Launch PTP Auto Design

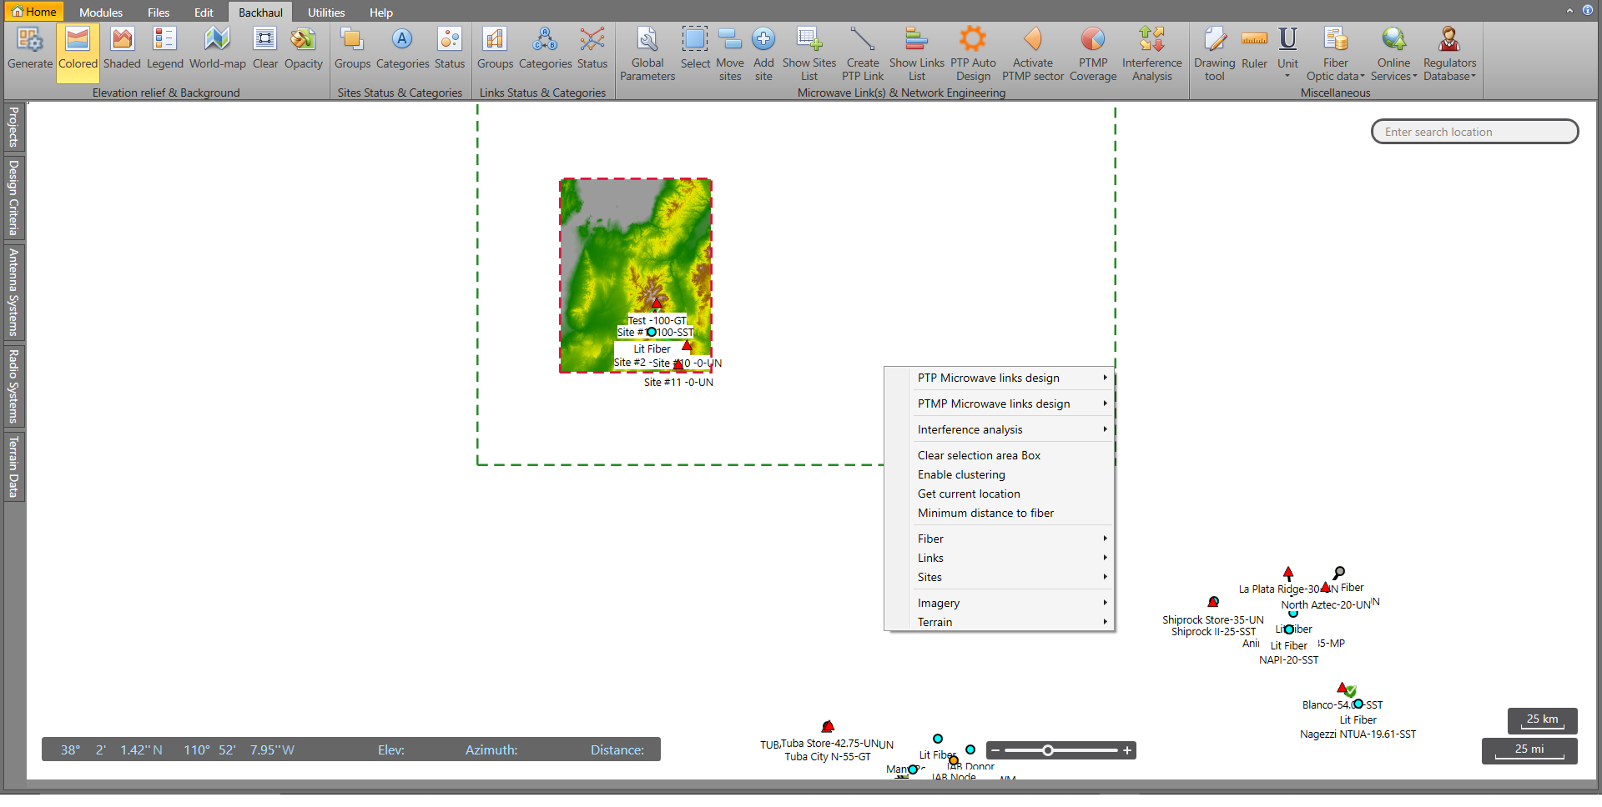(971, 52)
